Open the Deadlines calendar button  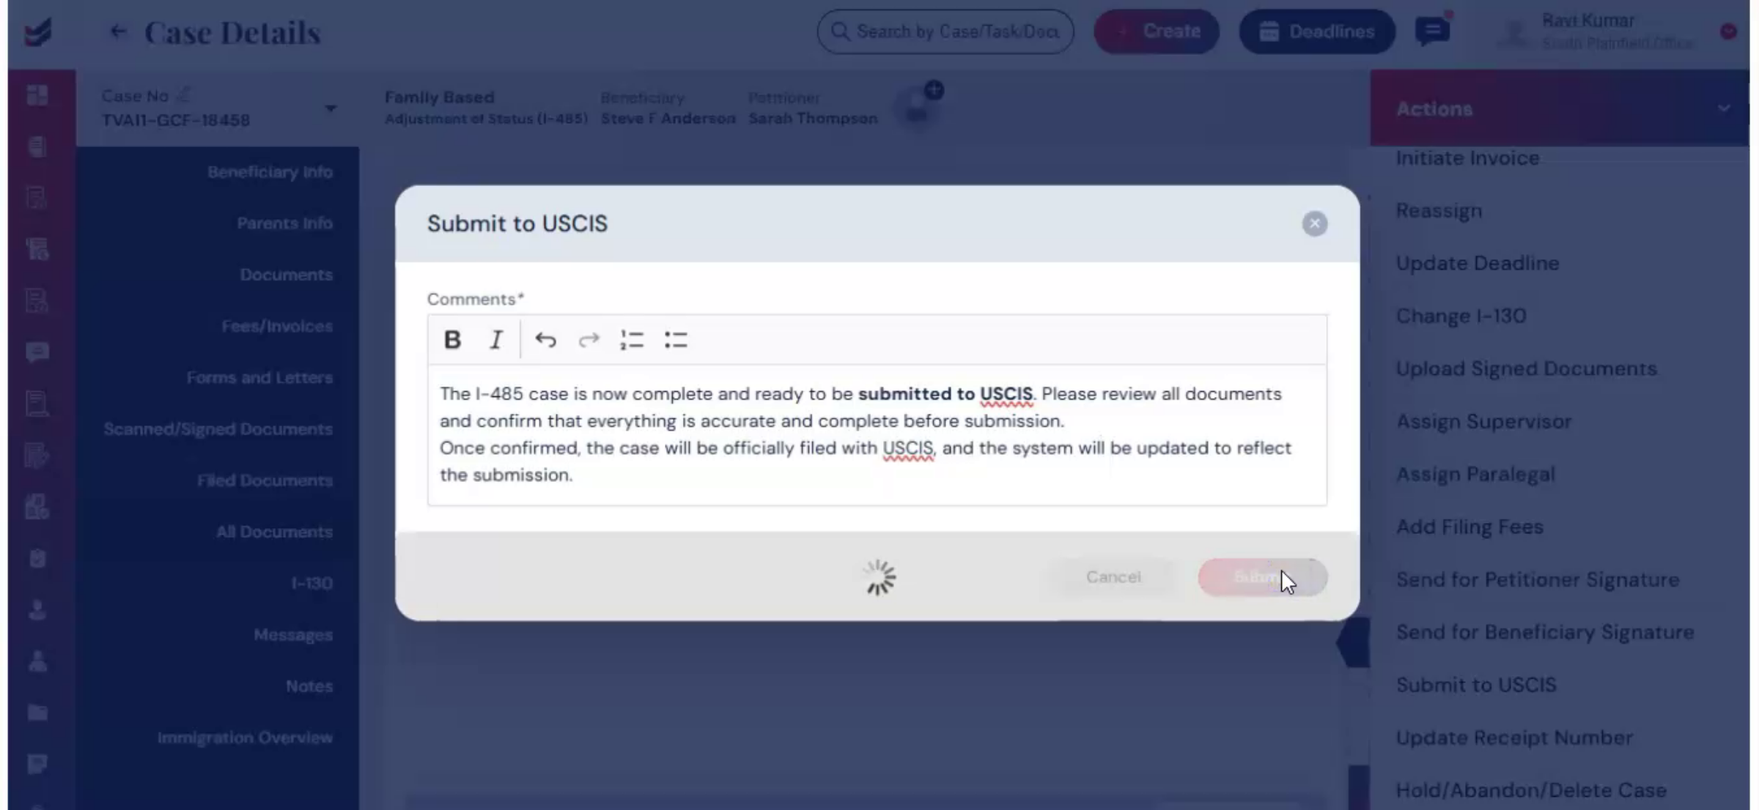[1317, 31]
